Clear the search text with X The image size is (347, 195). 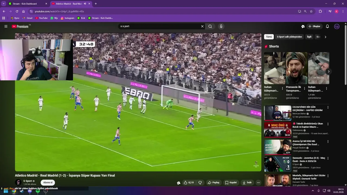pyautogui.click(x=202, y=26)
